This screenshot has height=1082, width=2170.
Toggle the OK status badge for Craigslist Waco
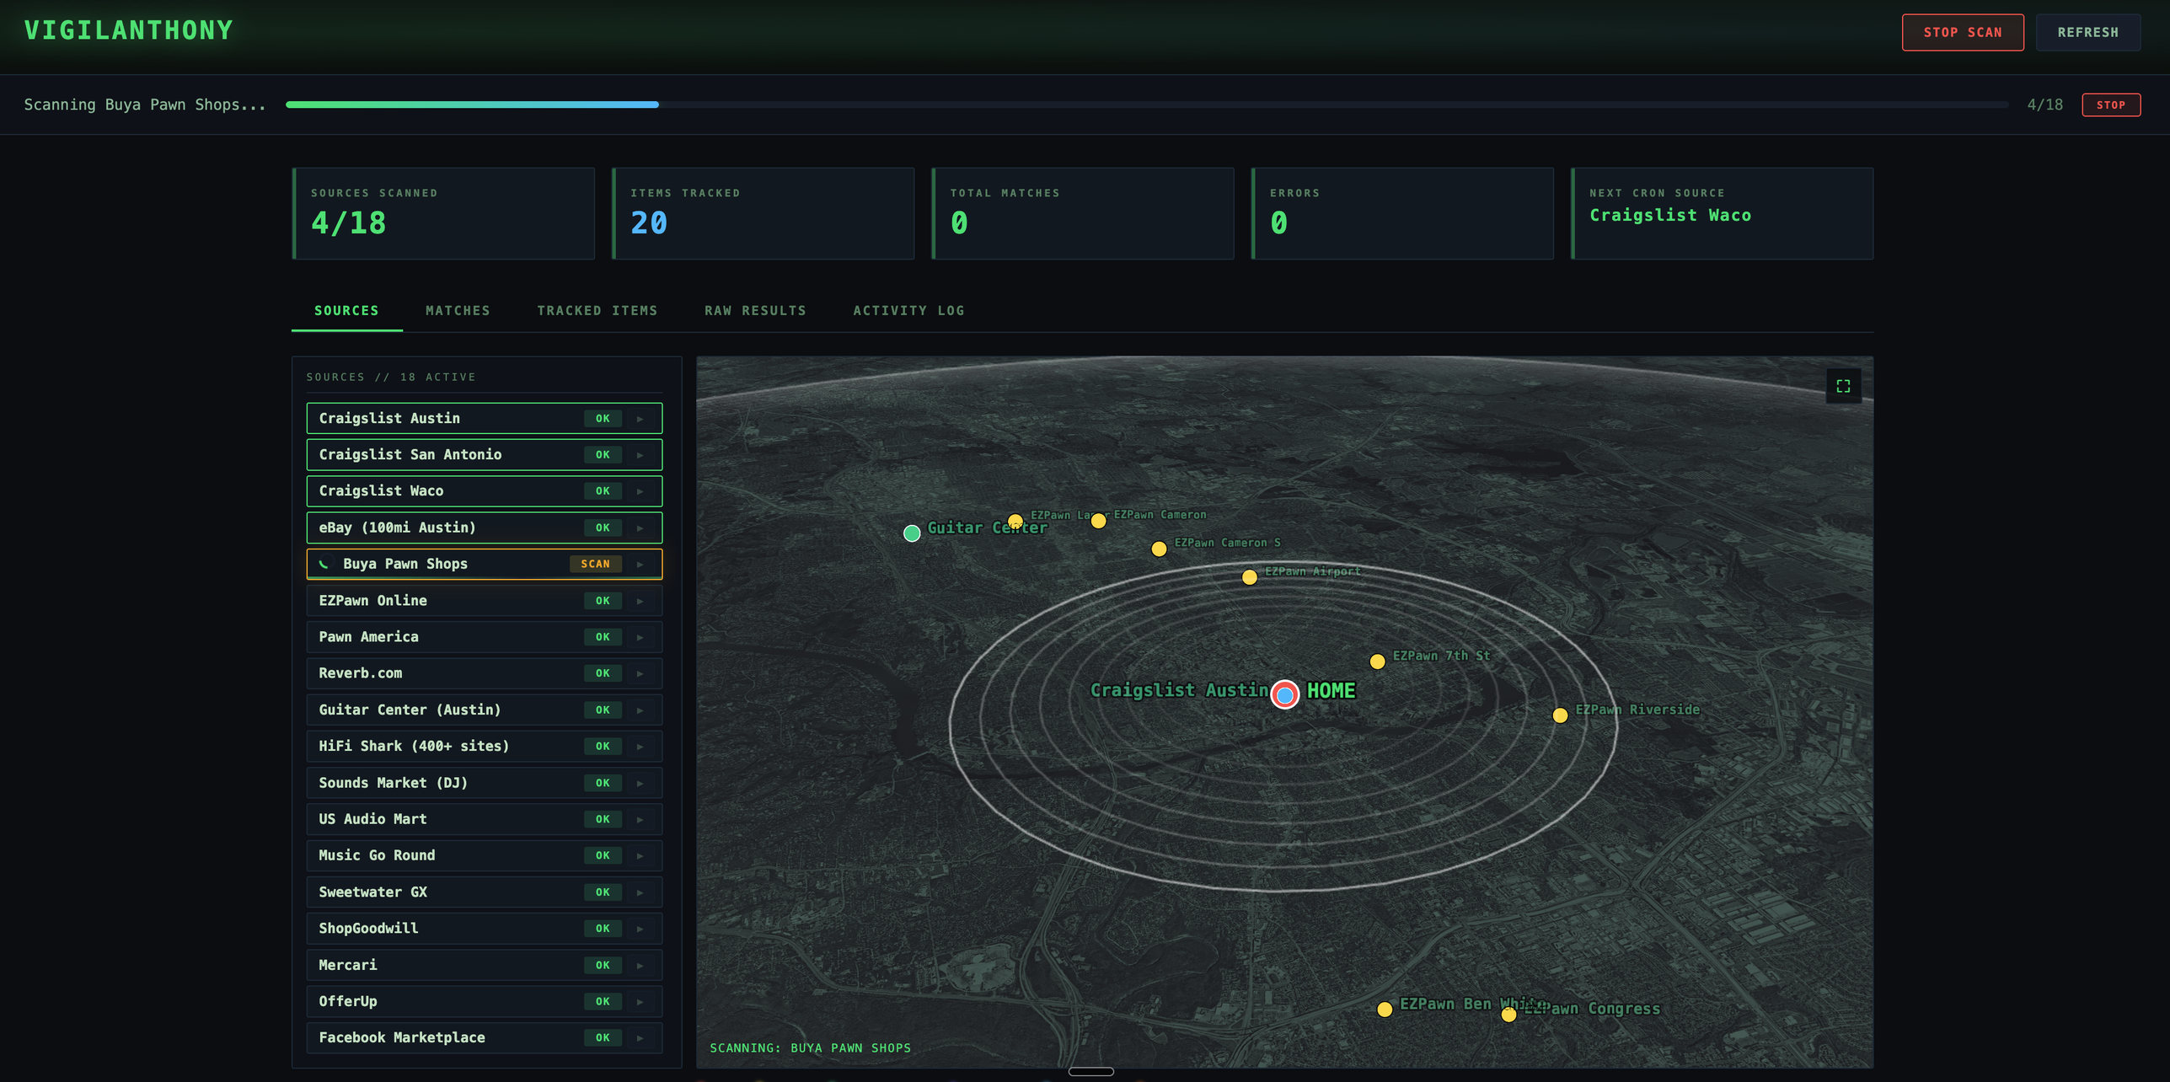click(x=602, y=490)
